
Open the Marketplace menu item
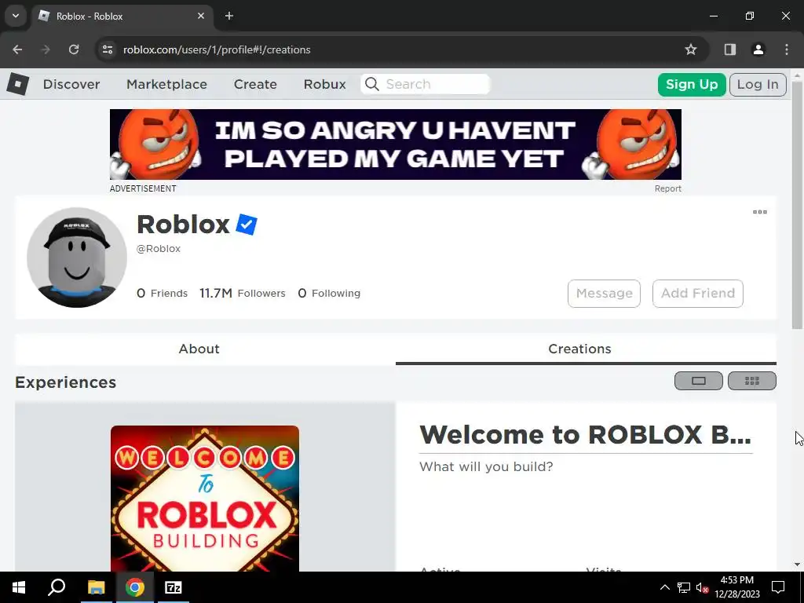166,84
